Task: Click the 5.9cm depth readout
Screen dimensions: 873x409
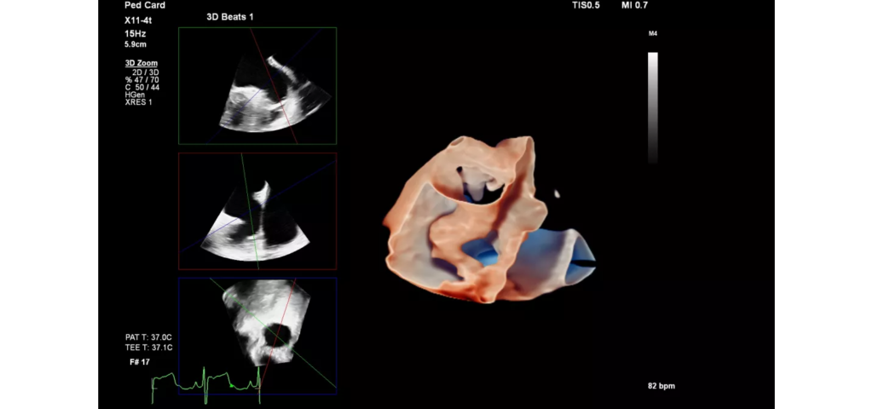Action: point(136,44)
